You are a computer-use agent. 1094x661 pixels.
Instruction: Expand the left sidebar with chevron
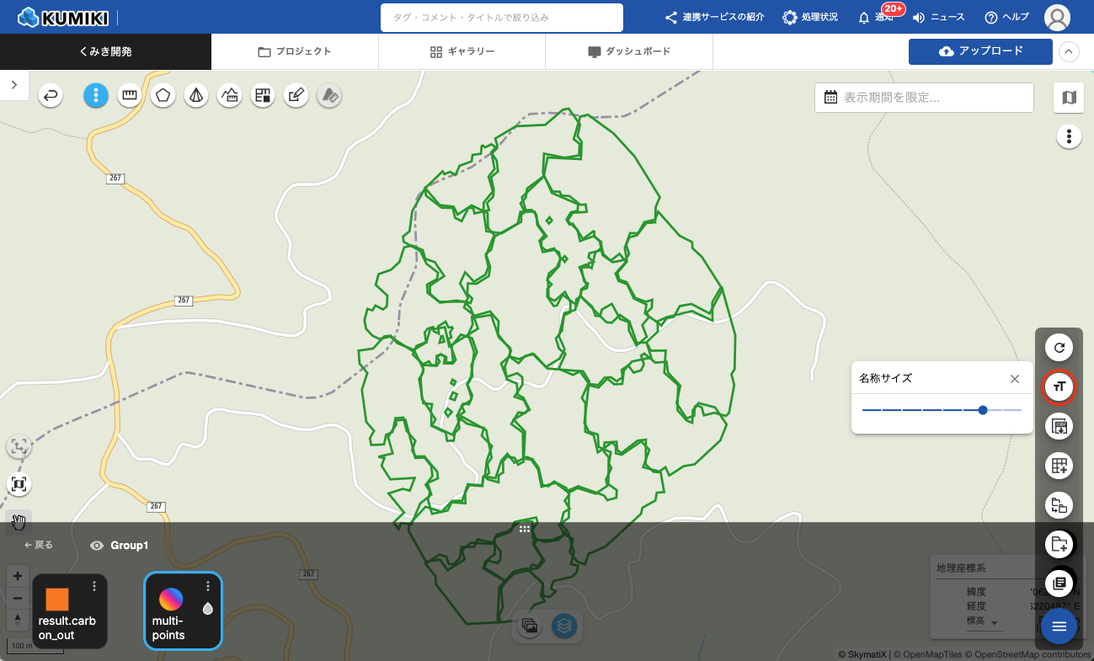coord(14,85)
